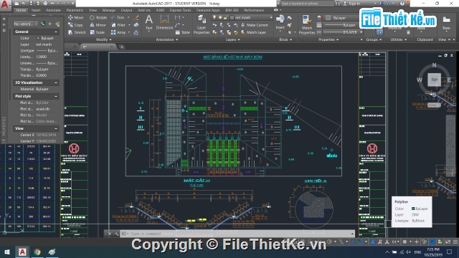Image resolution: width=459 pixels, height=258 pixels.
Task: Select the Array tool
Action: click(118, 32)
